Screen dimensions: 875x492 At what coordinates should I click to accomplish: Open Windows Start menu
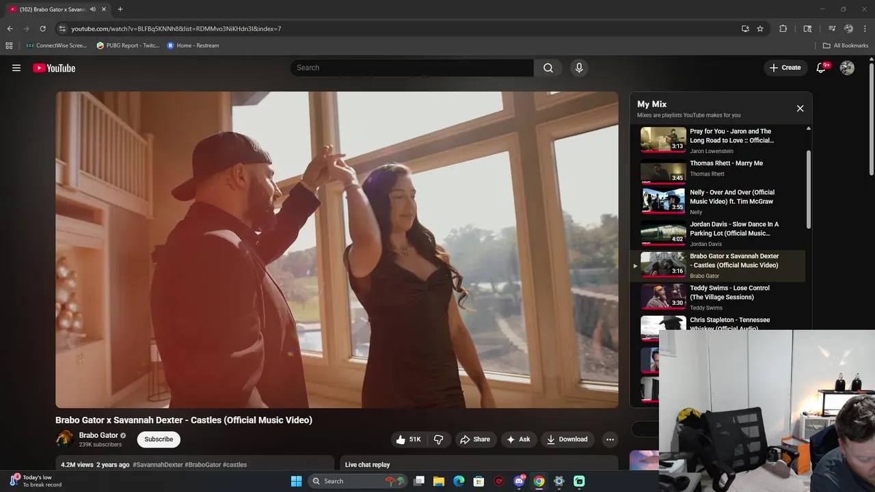click(296, 481)
